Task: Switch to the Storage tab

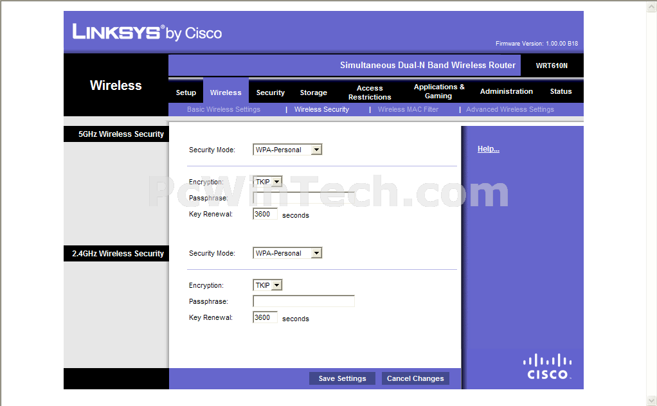Action: point(314,93)
